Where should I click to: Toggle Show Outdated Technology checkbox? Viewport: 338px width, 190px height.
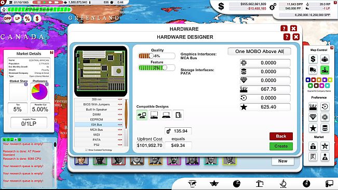point(86,150)
